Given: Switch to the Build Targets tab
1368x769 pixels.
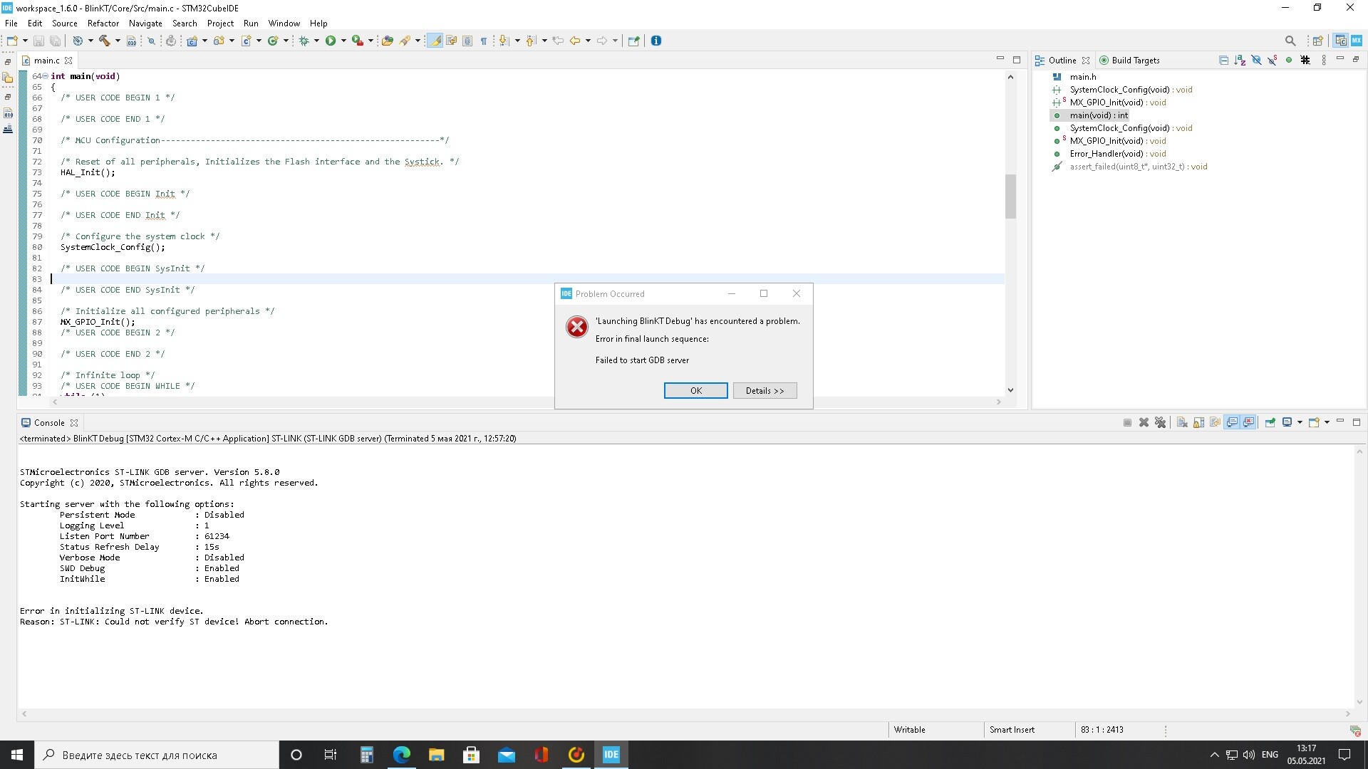Looking at the screenshot, I should 1130,61.
